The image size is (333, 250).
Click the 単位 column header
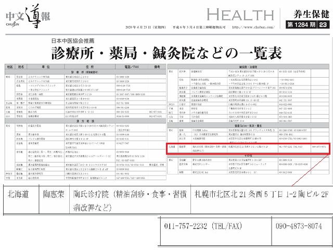pos(46,67)
